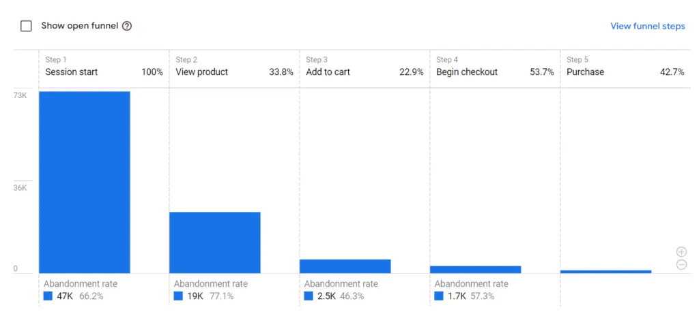
Task: Select the Step 2 View product header
Action: click(x=235, y=66)
